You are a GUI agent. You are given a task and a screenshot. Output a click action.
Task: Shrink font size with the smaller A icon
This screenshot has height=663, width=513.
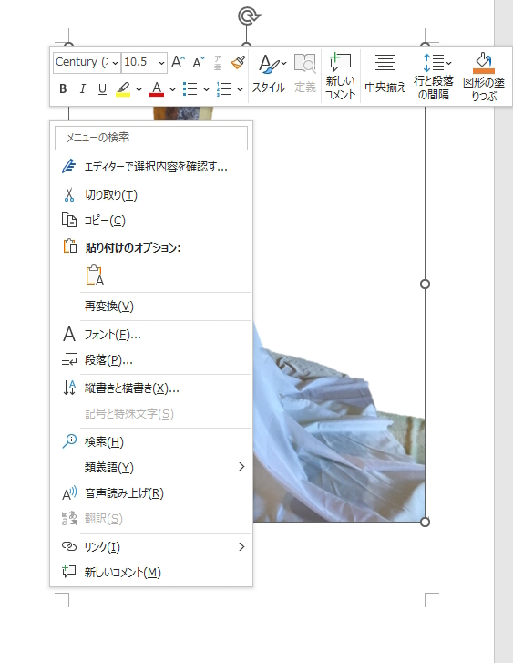click(x=199, y=62)
